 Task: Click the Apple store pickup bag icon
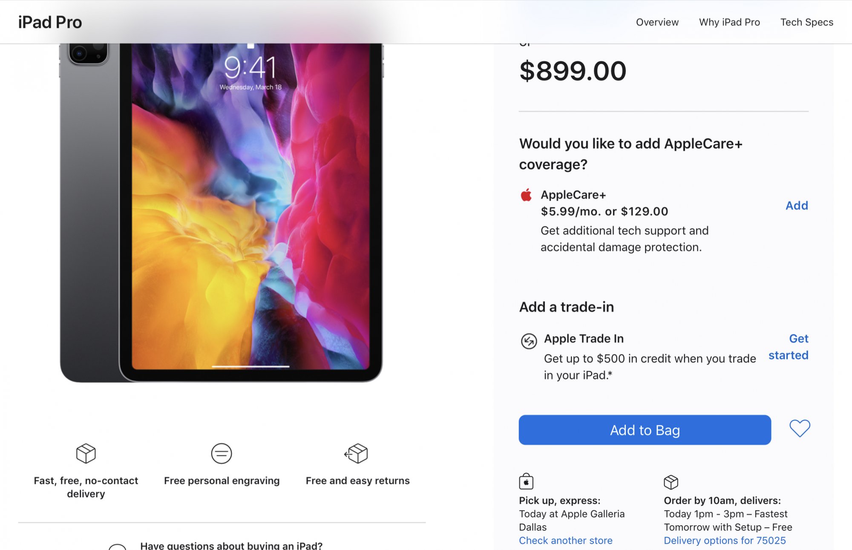click(x=526, y=482)
